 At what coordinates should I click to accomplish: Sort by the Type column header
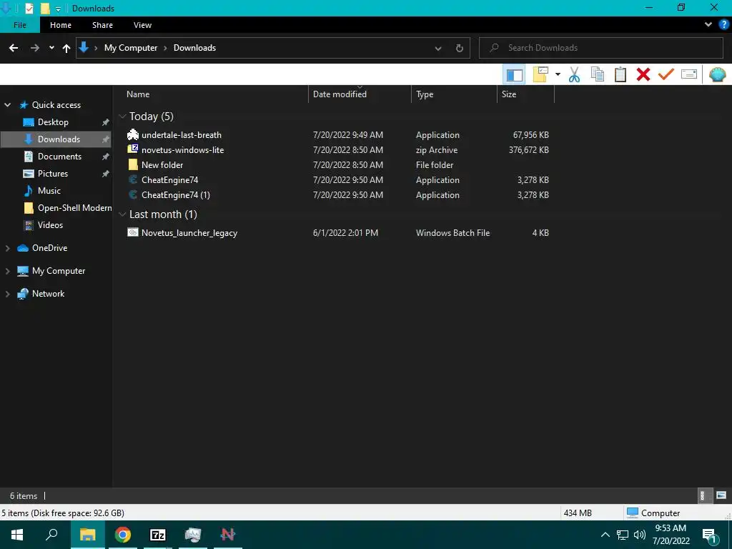[454, 94]
